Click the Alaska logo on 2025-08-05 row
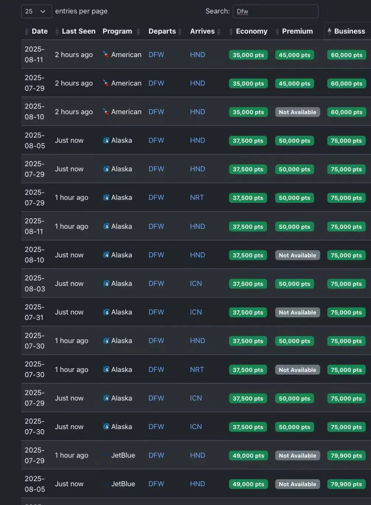This screenshot has width=371, height=505. coord(106,140)
